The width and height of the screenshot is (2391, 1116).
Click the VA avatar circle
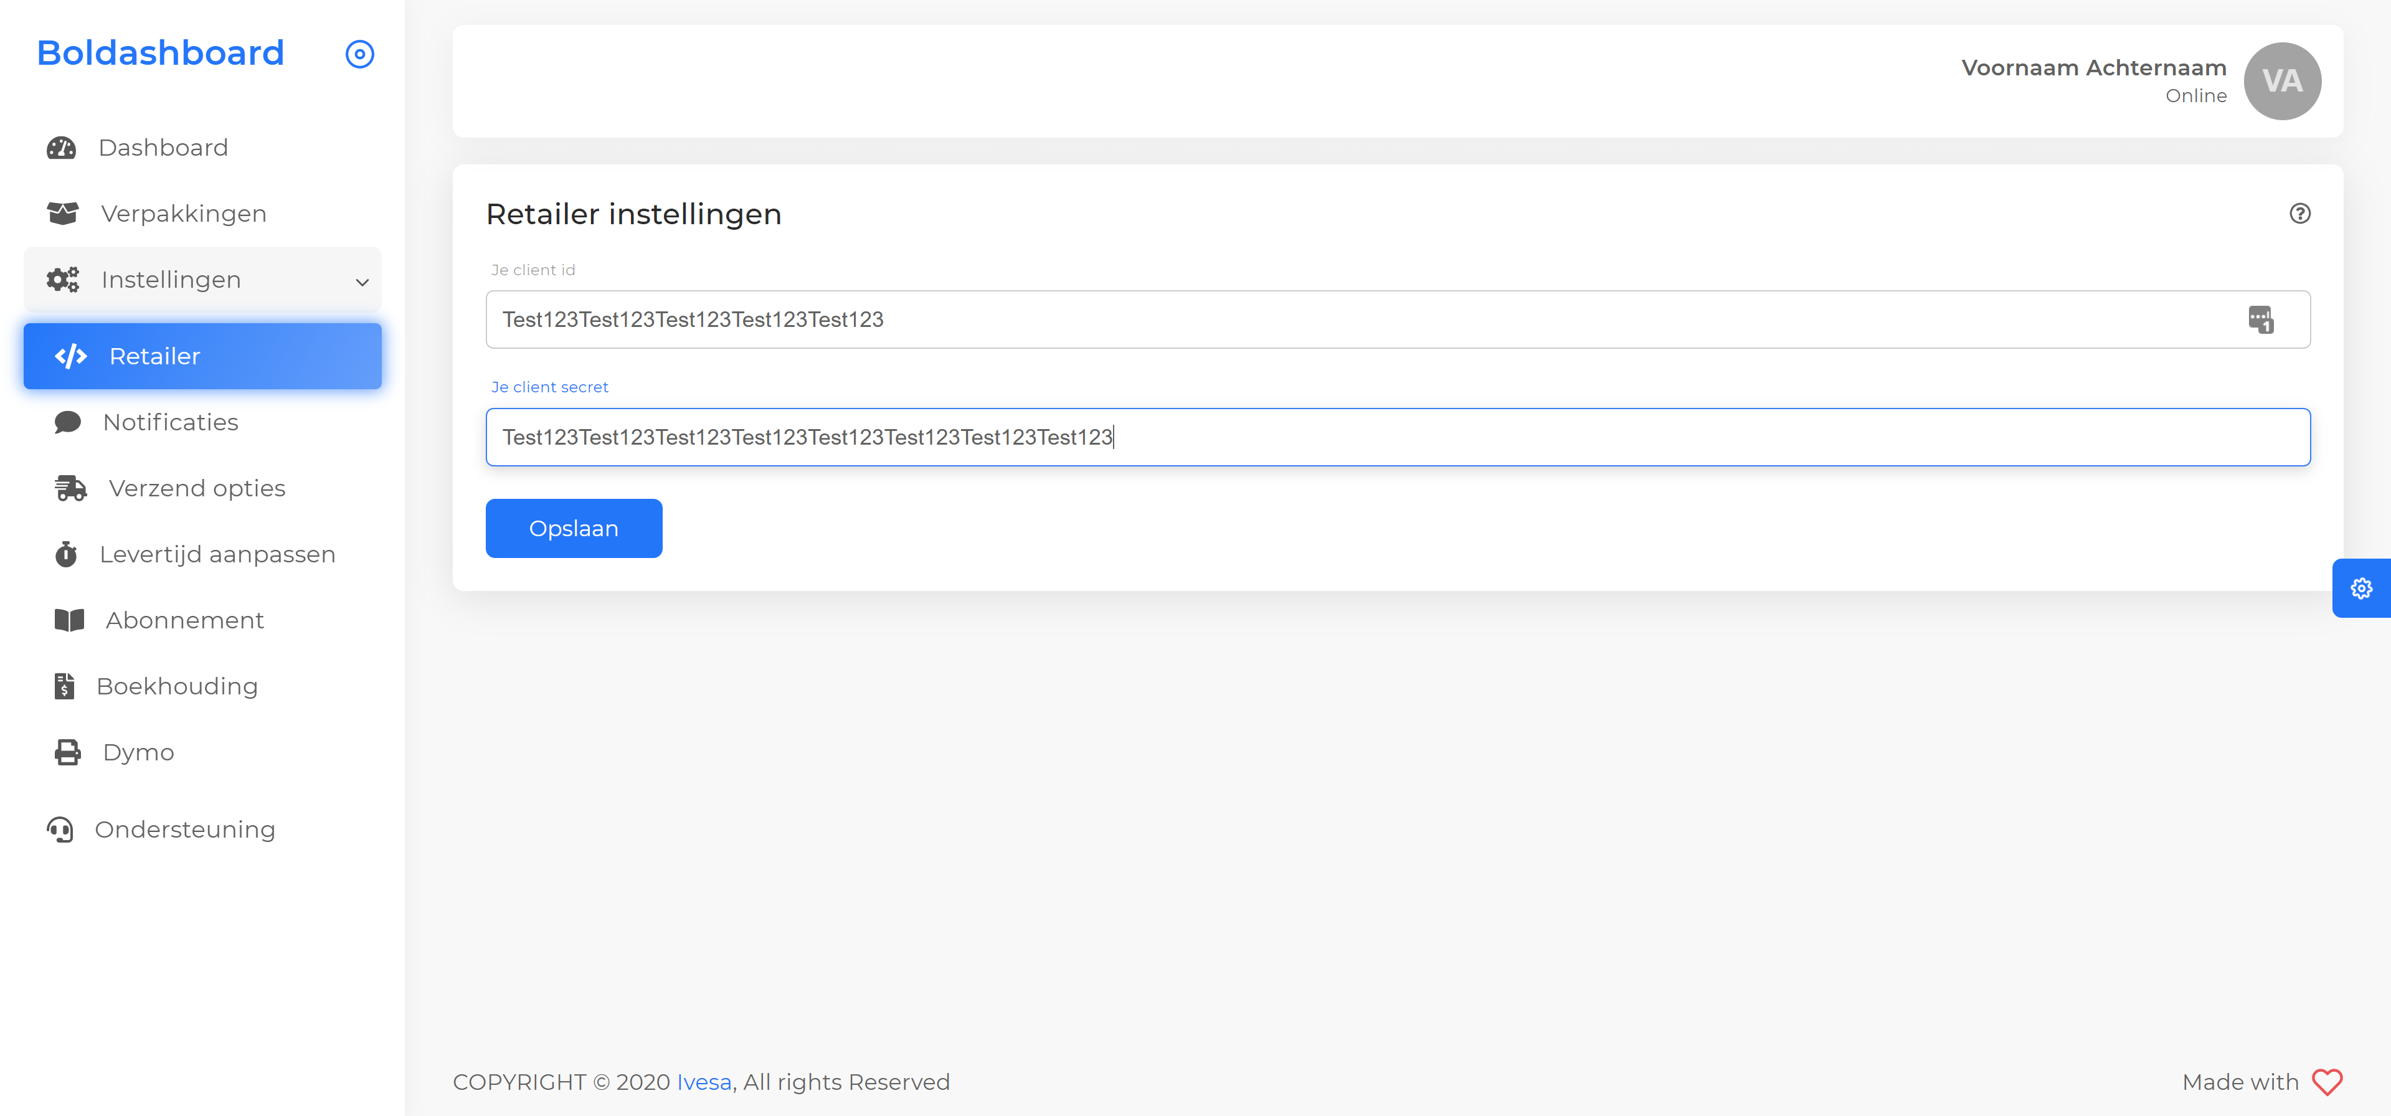[2281, 82]
